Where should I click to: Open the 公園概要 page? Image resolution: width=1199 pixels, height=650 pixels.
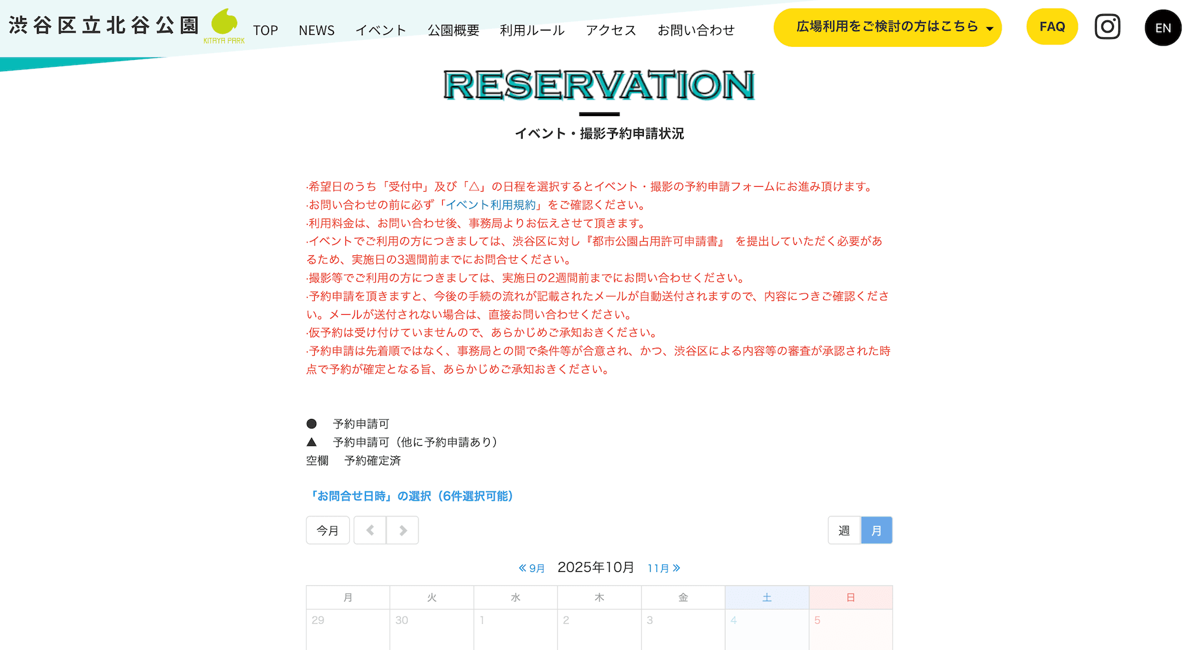coord(453,30)
